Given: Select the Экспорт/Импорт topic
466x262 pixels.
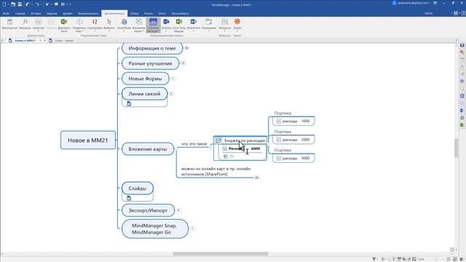Looking at the screenshot, I should point(148,210).
